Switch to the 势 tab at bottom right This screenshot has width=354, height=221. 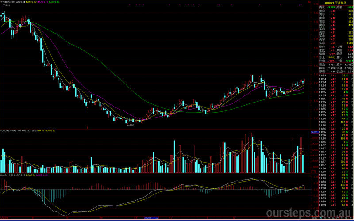click(338, 218)
